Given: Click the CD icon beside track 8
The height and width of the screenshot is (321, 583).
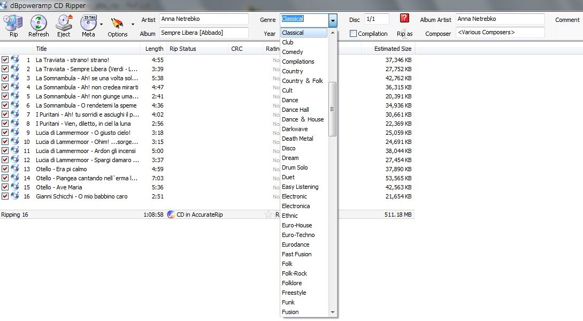Looking at the screenshot, I should coord(15,123).
